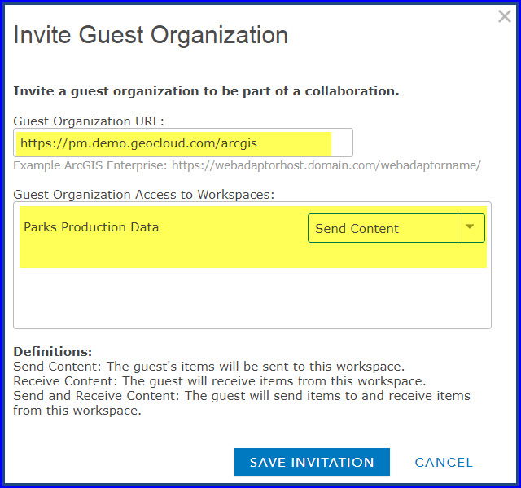The image size is (521, 488).
Task: Click the bold collaboration invitation description text
Action: click(x=206, y=90)
